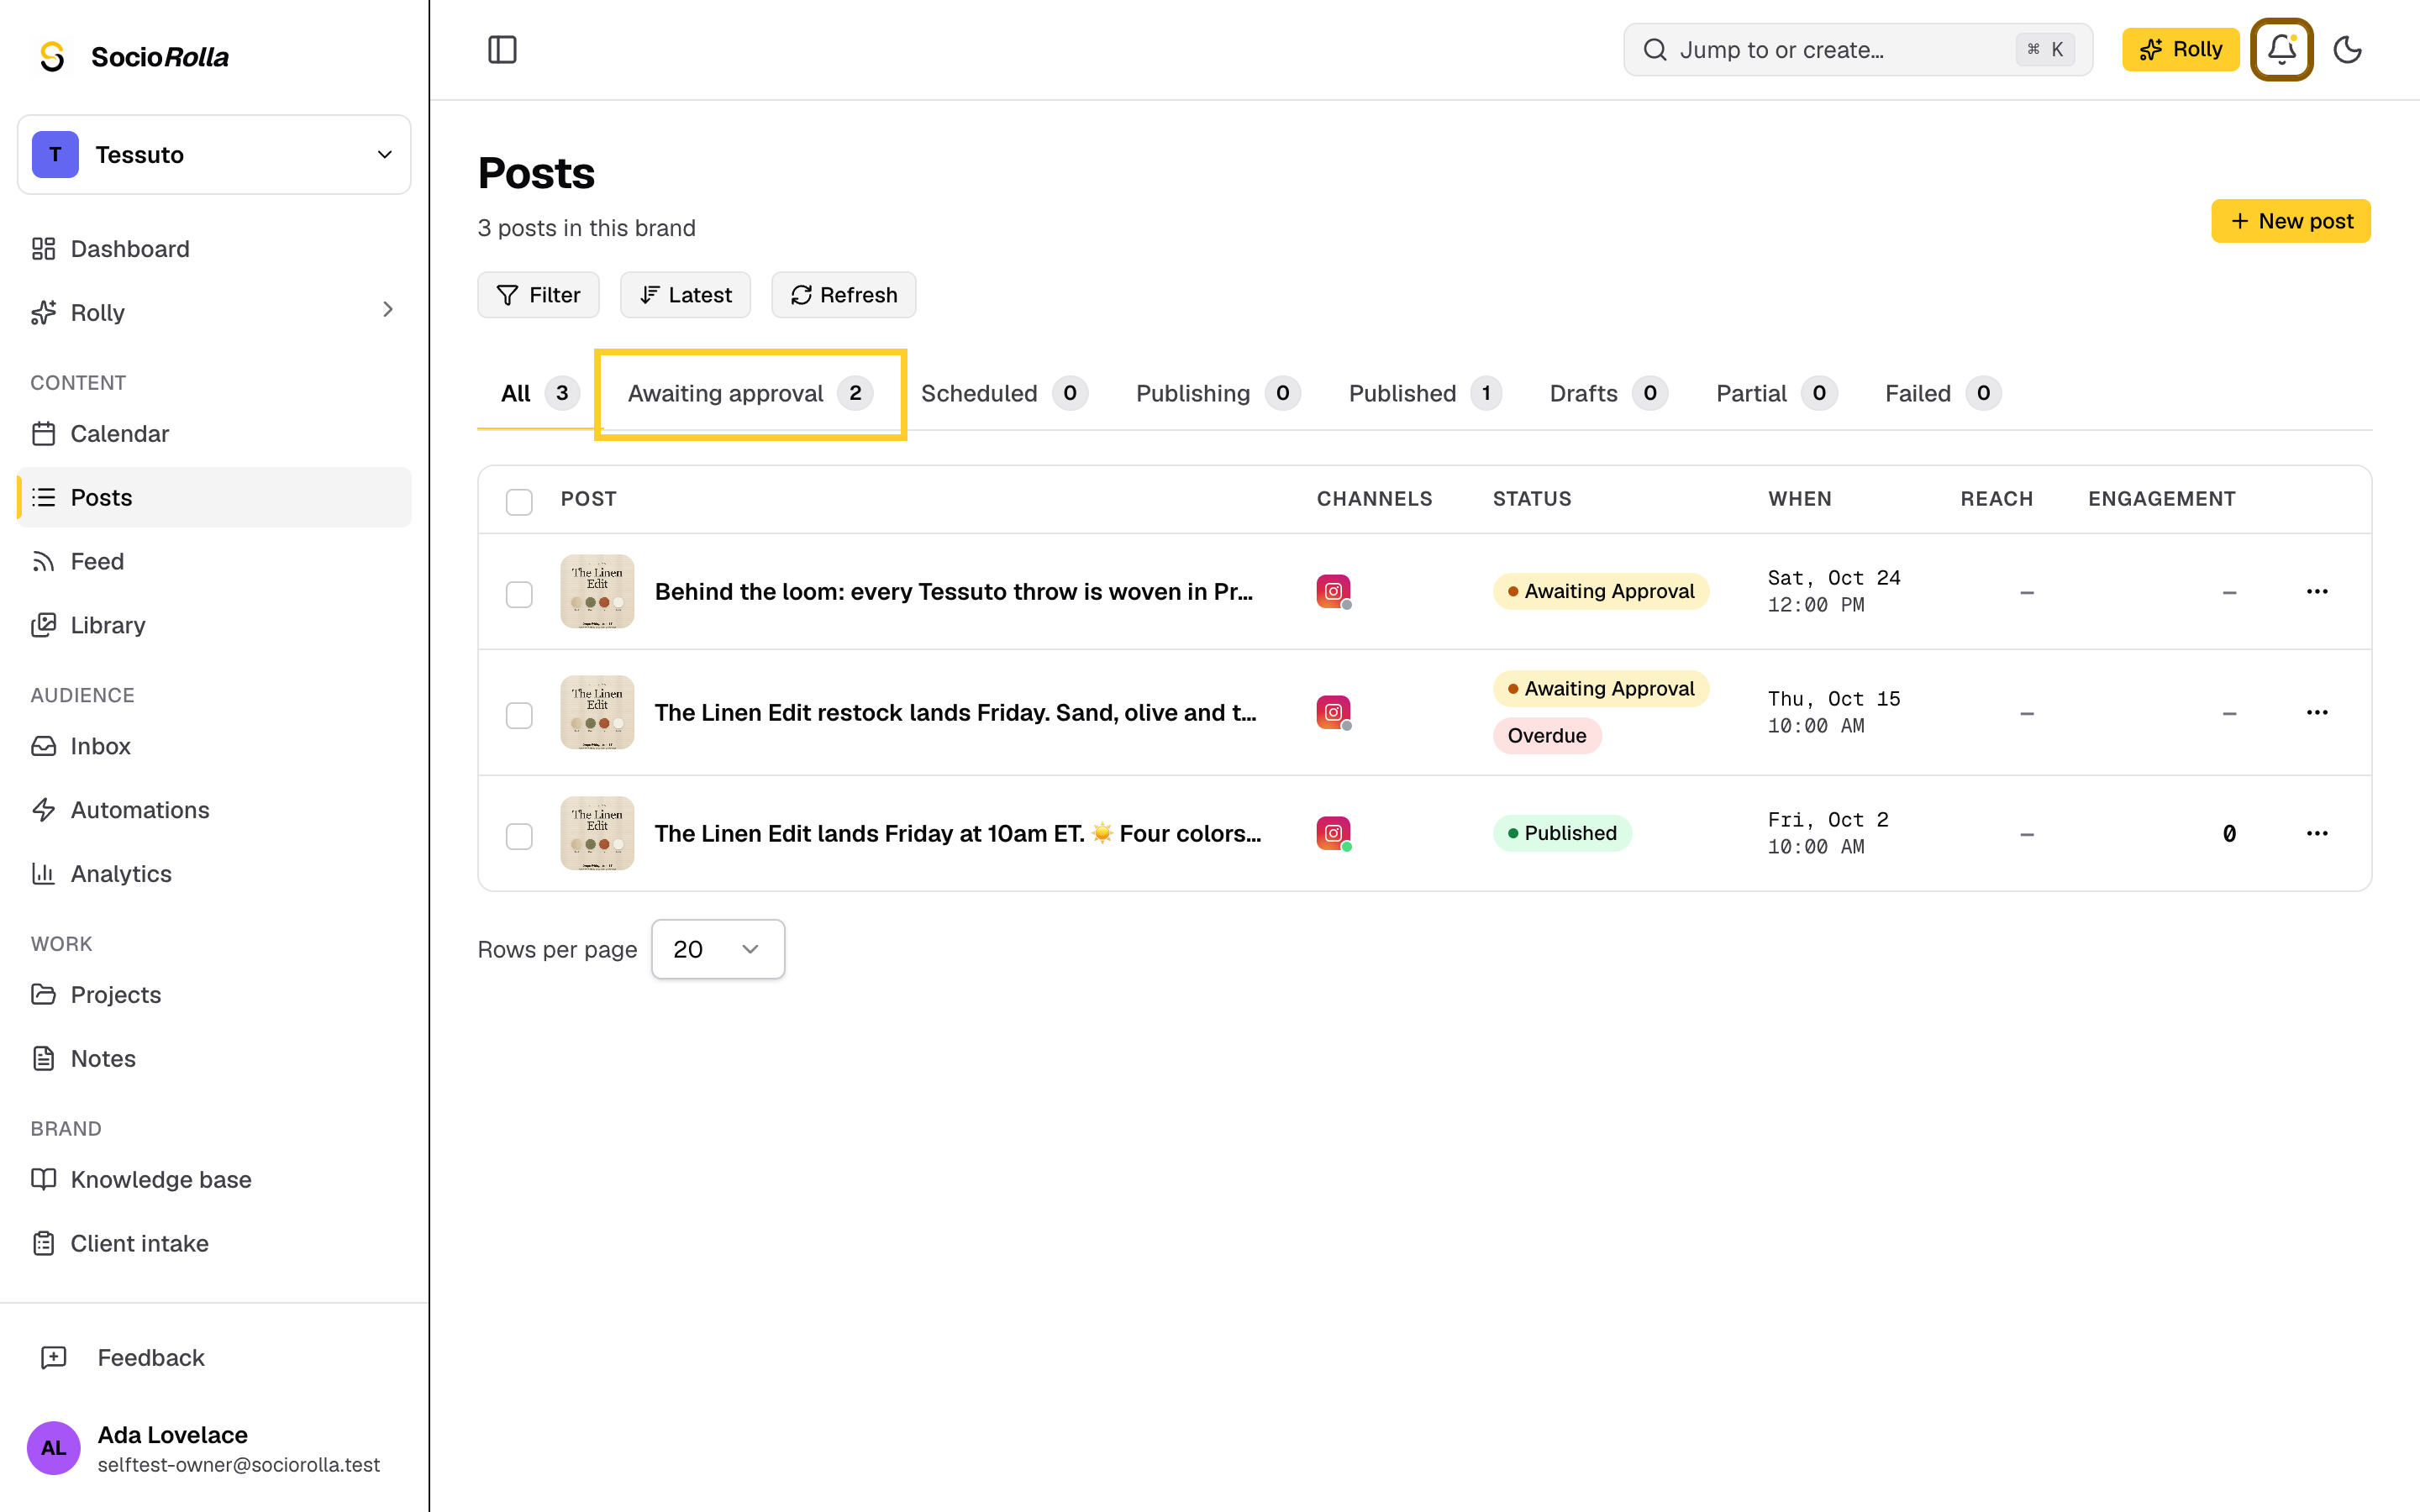This screenshot has height=1512, width=2420.
Task: Click Instagram channel icon on Behind the loom row
Action: tap(1333, 591)
